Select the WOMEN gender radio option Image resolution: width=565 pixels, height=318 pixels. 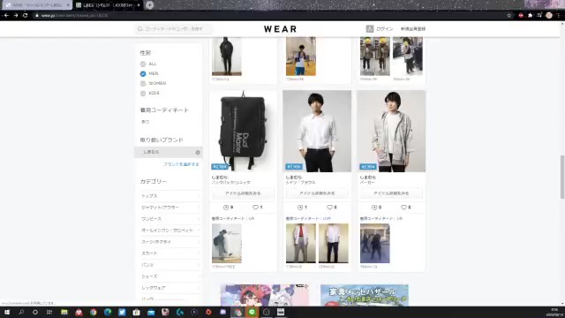[143, 84]
